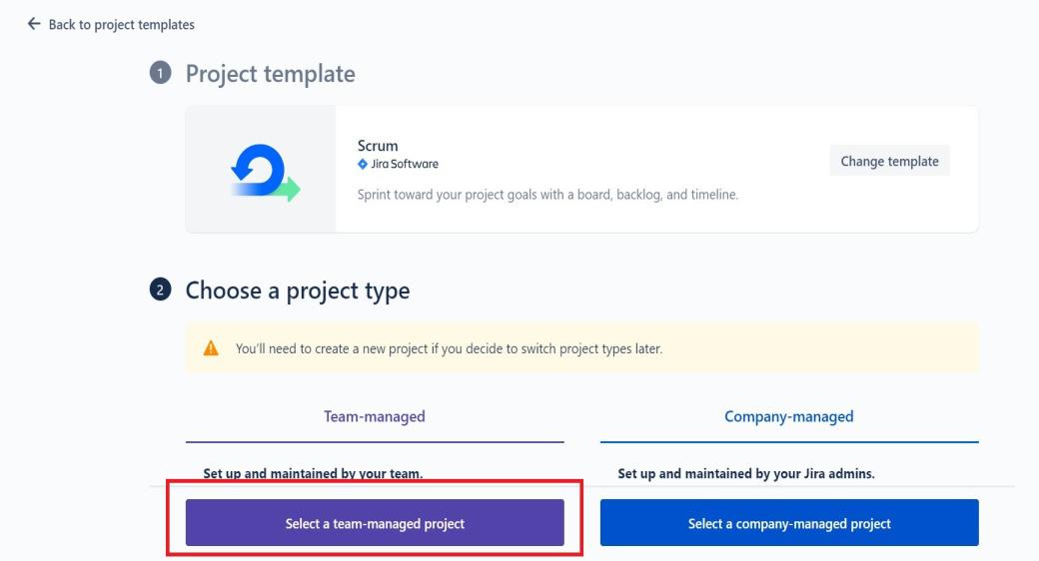Click the step 2 number badge
Screen dimensions: 1039x561
tap(160, 291)
